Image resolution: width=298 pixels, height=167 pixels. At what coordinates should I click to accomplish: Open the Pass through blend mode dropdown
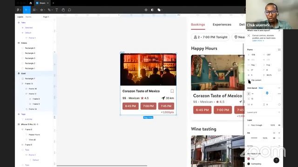tap(257, 125)
